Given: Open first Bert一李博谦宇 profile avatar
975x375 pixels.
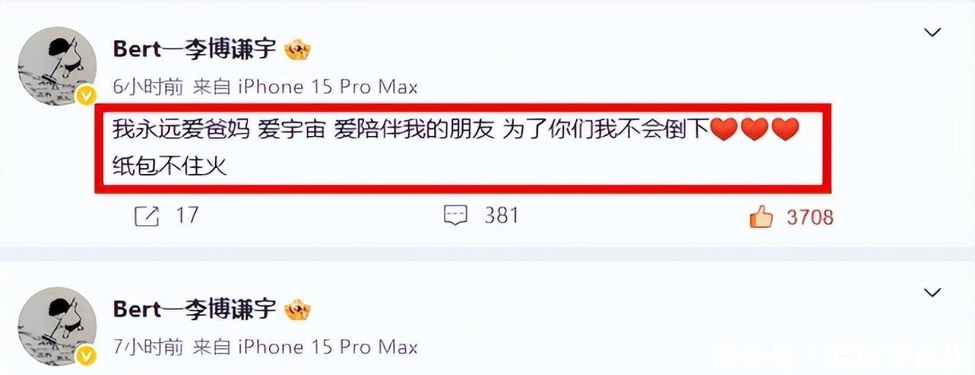Looking at the screenshot, I should point(57,67).
